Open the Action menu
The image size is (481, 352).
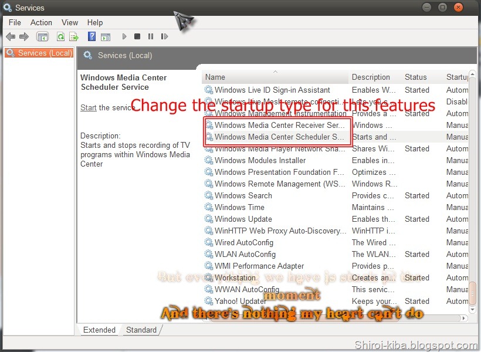[x=41, y=22]
